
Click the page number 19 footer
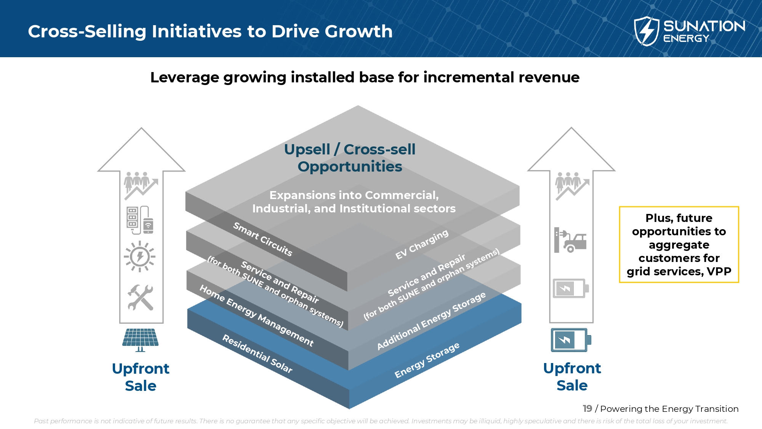point(587,408)
